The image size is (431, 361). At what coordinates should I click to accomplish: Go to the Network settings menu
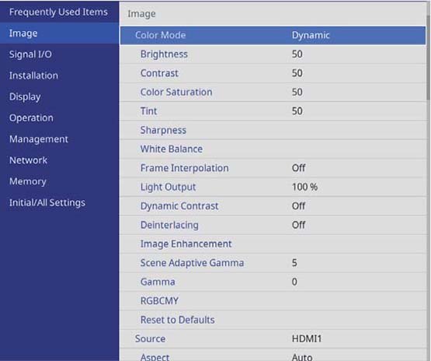coord(28,160)
